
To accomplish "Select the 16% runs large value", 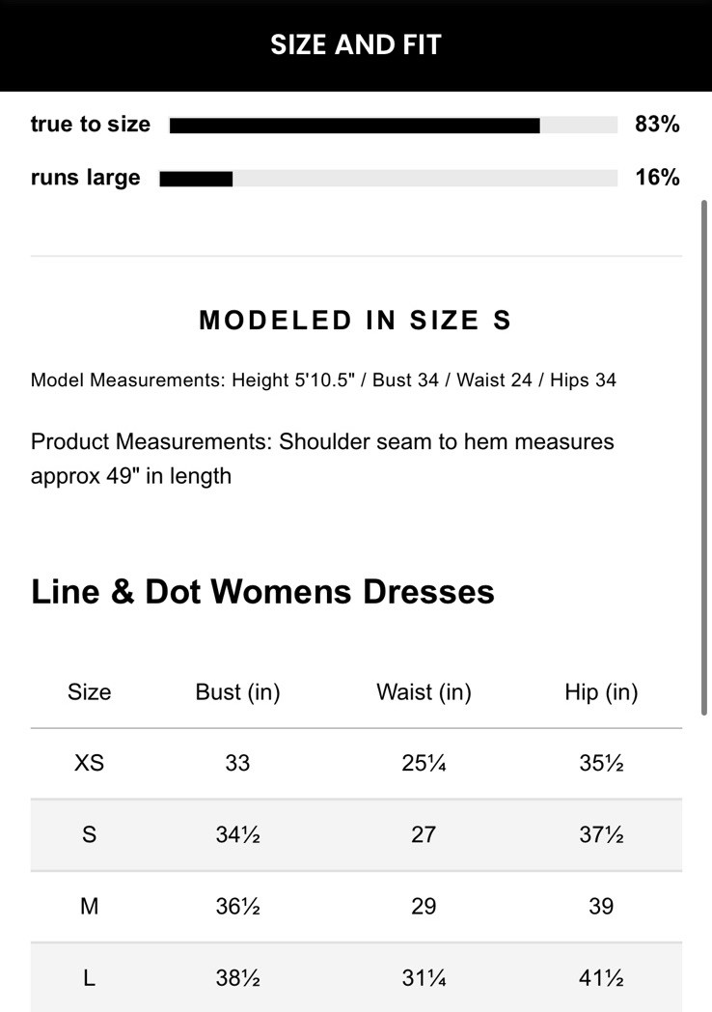I will click(657, 178).
